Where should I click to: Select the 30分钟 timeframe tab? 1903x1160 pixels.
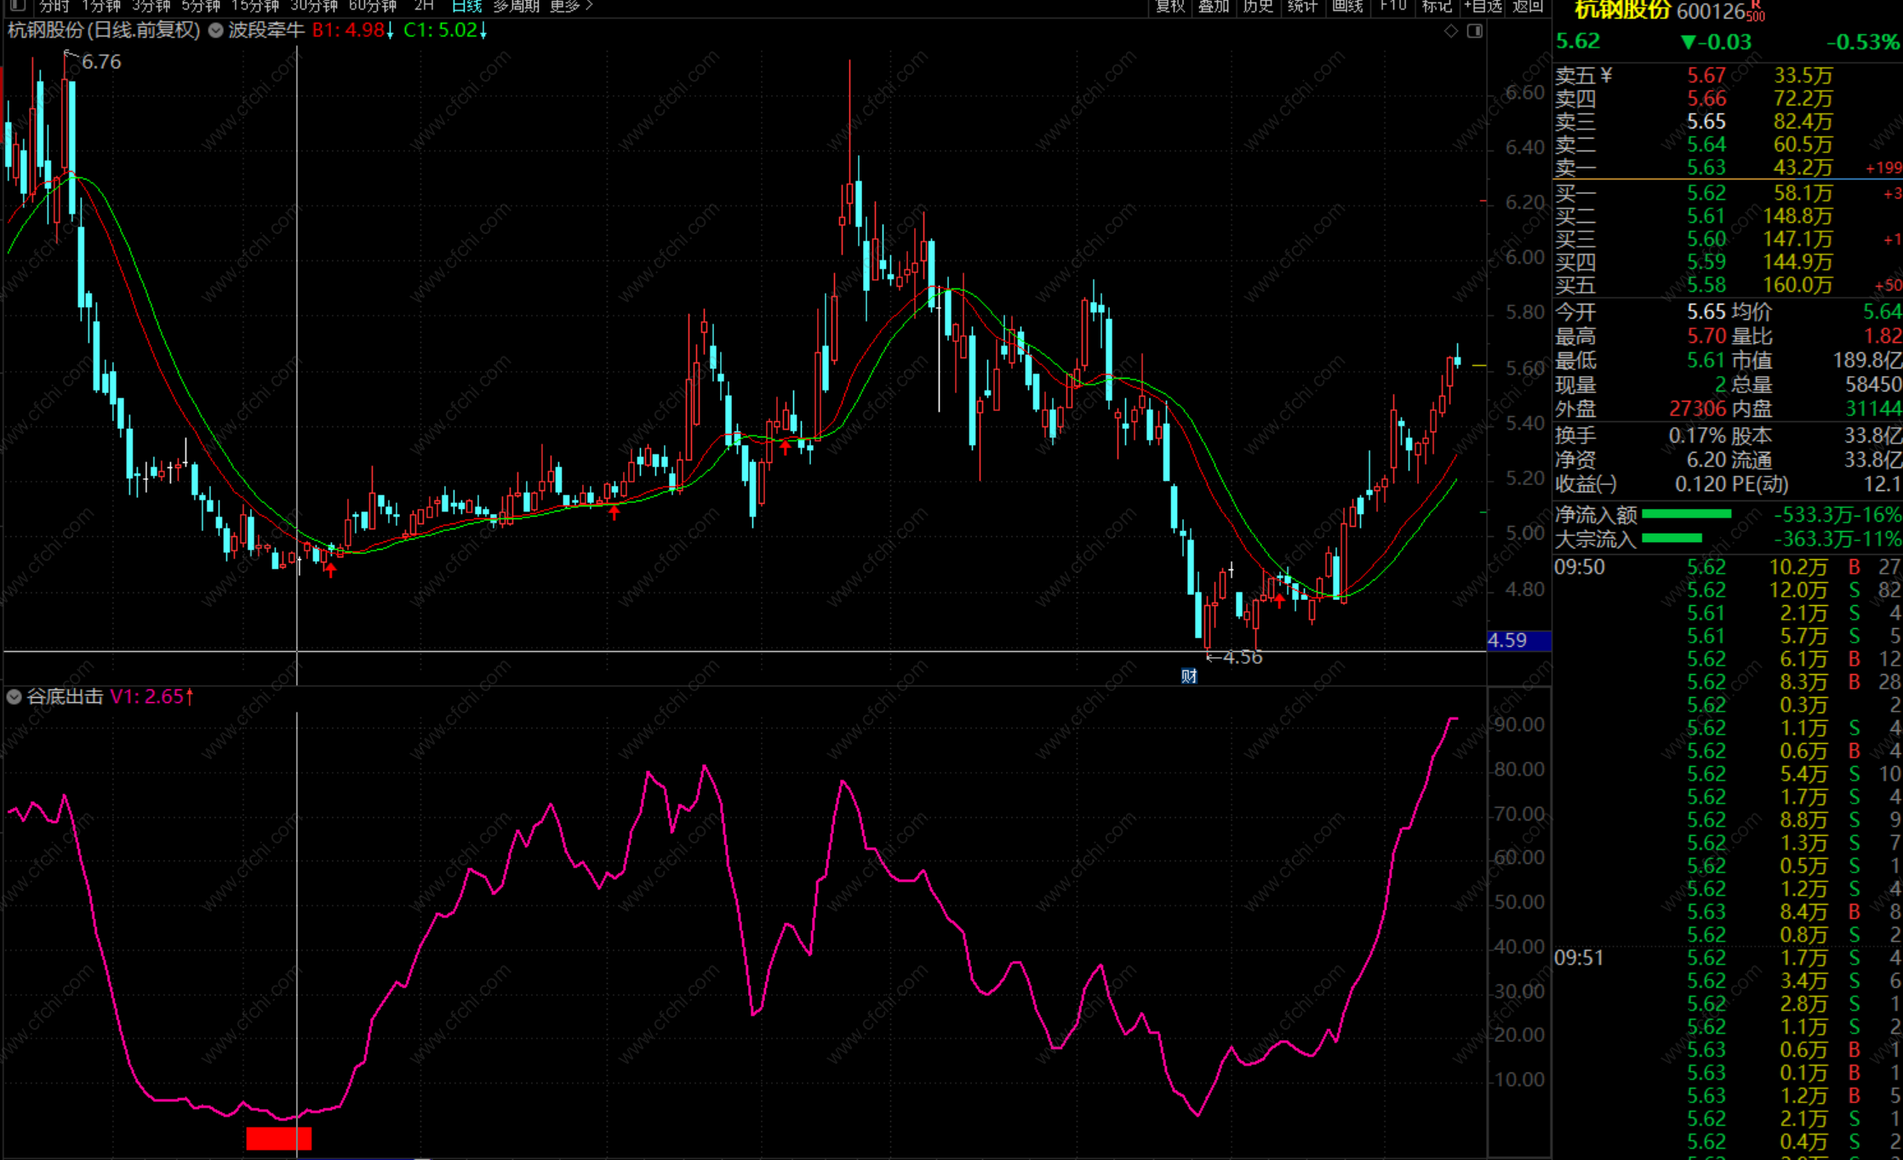tap(313, 6)
